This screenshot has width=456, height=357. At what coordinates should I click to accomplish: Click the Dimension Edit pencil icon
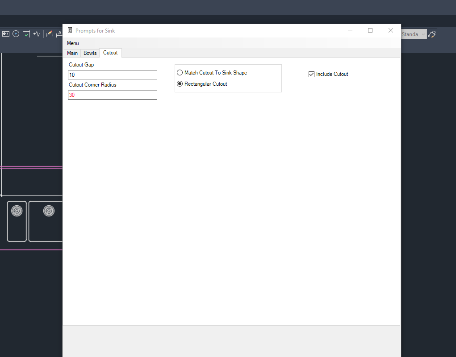pos(50,34)
